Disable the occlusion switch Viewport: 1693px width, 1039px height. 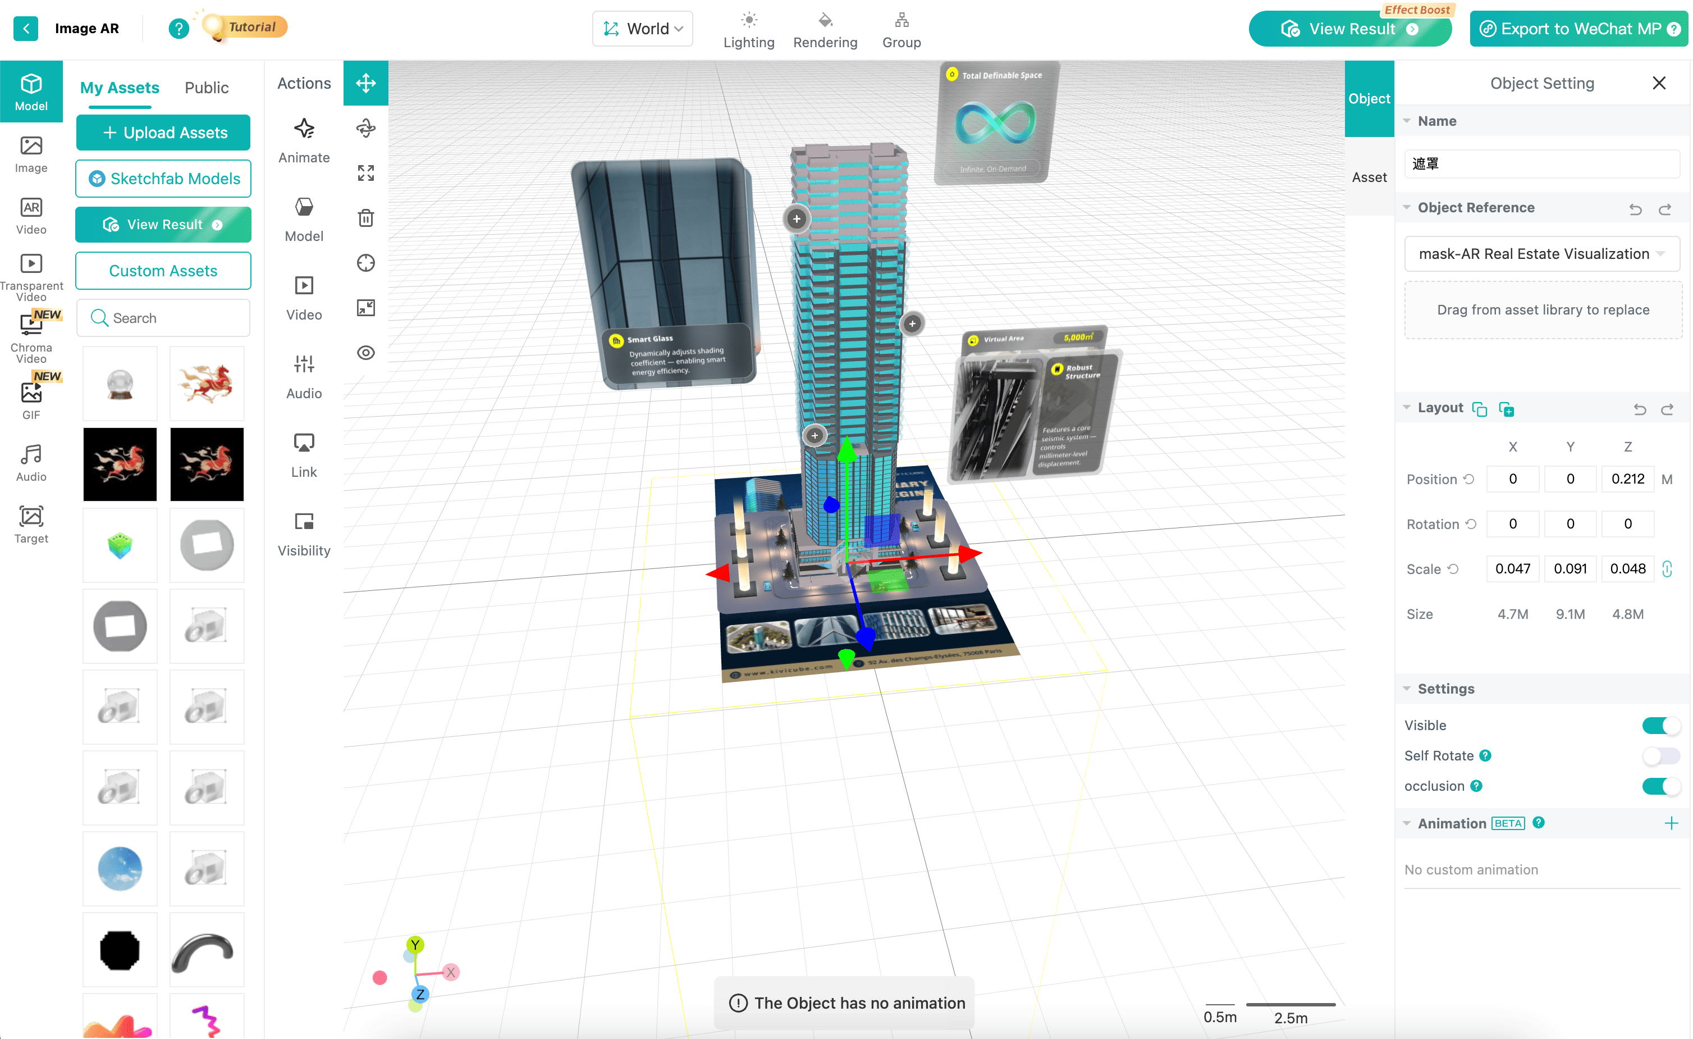click(1660, 786)
